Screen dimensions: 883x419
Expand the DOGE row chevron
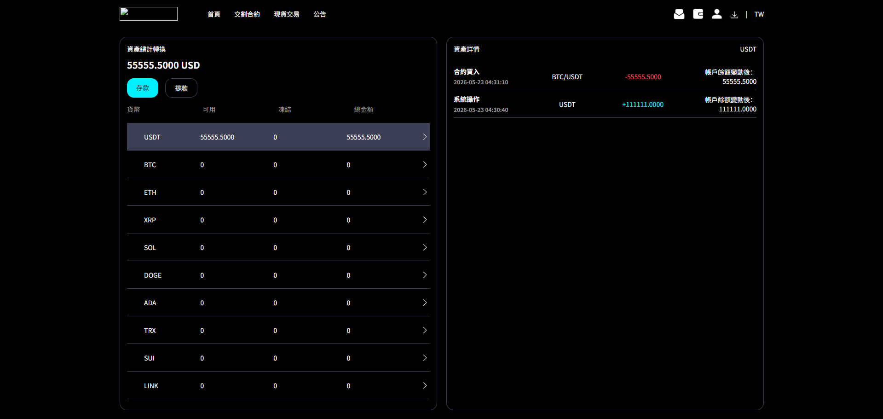click(x=425, y=275)
